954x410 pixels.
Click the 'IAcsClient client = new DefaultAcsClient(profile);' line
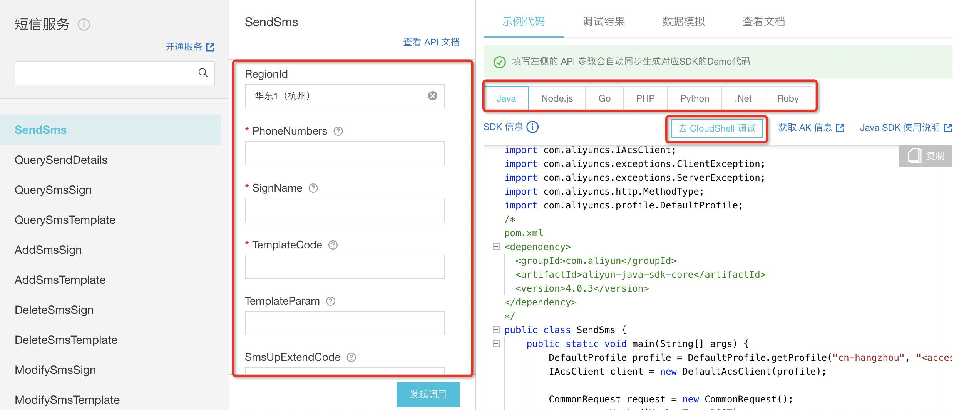687,372
